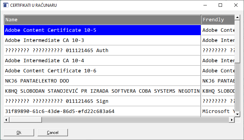
Task: Click the Name column header
Action: (x=102, y=20)
